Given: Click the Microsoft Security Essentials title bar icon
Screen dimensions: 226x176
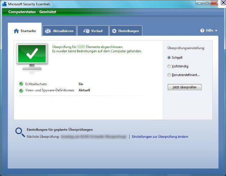Looking at the screenshot, I should point(4,4).
